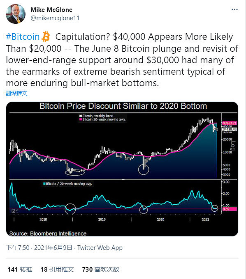Open the #Bitcoin hashtag link
The width and height of the screenshot is (246, 279).
point(23,37)
